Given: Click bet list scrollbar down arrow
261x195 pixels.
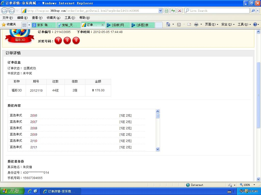Looking at the screenshot, I should click(158, 149).
